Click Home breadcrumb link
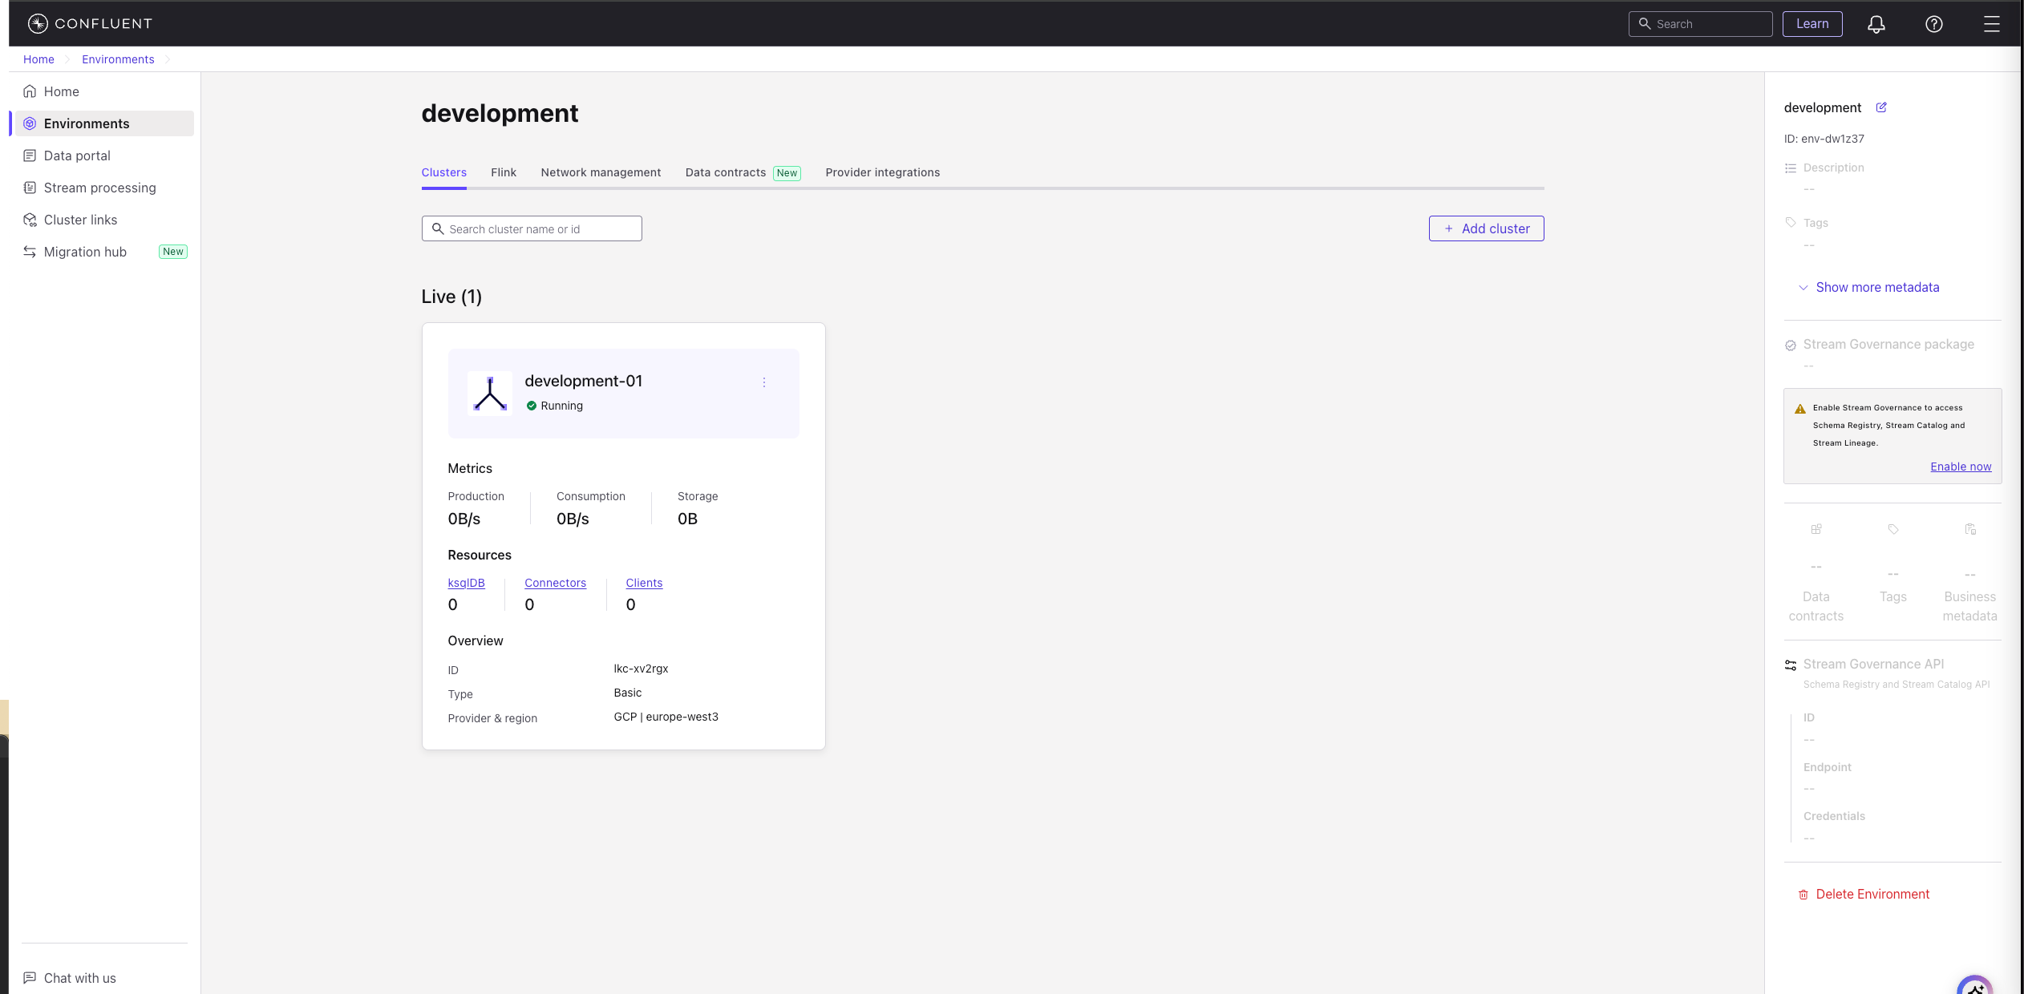The height and width of the screenshot is (994, 2024). (38, 59)
